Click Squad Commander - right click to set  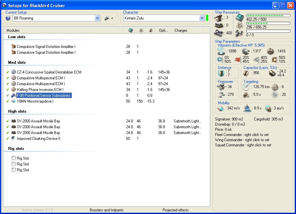click(x=243, y=145)
